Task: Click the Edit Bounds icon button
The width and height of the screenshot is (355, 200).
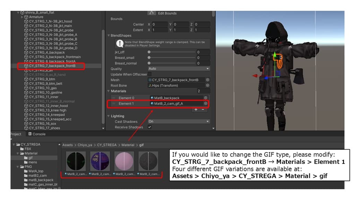Action: [x=151, y=13]
